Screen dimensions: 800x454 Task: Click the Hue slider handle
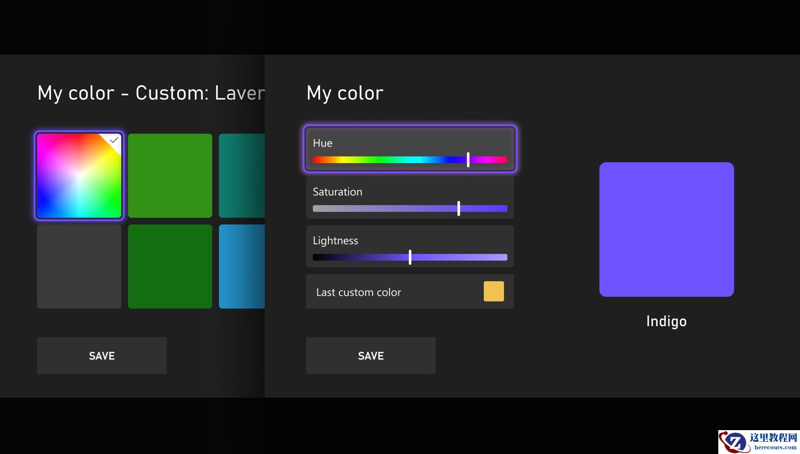pyautogui.click(x=468, y=160)
